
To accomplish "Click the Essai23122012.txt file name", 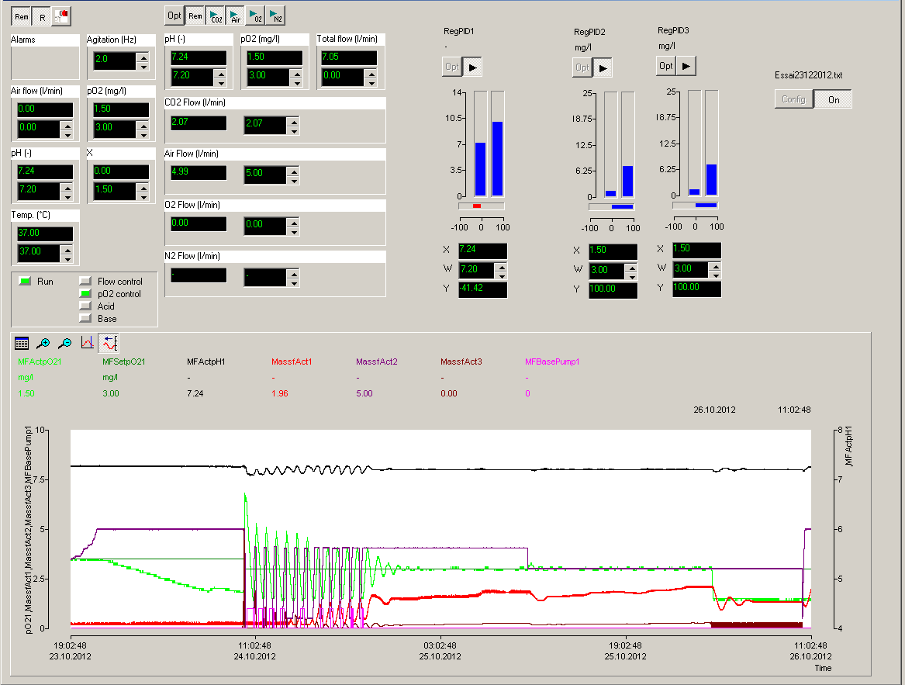I will point(809,75).
